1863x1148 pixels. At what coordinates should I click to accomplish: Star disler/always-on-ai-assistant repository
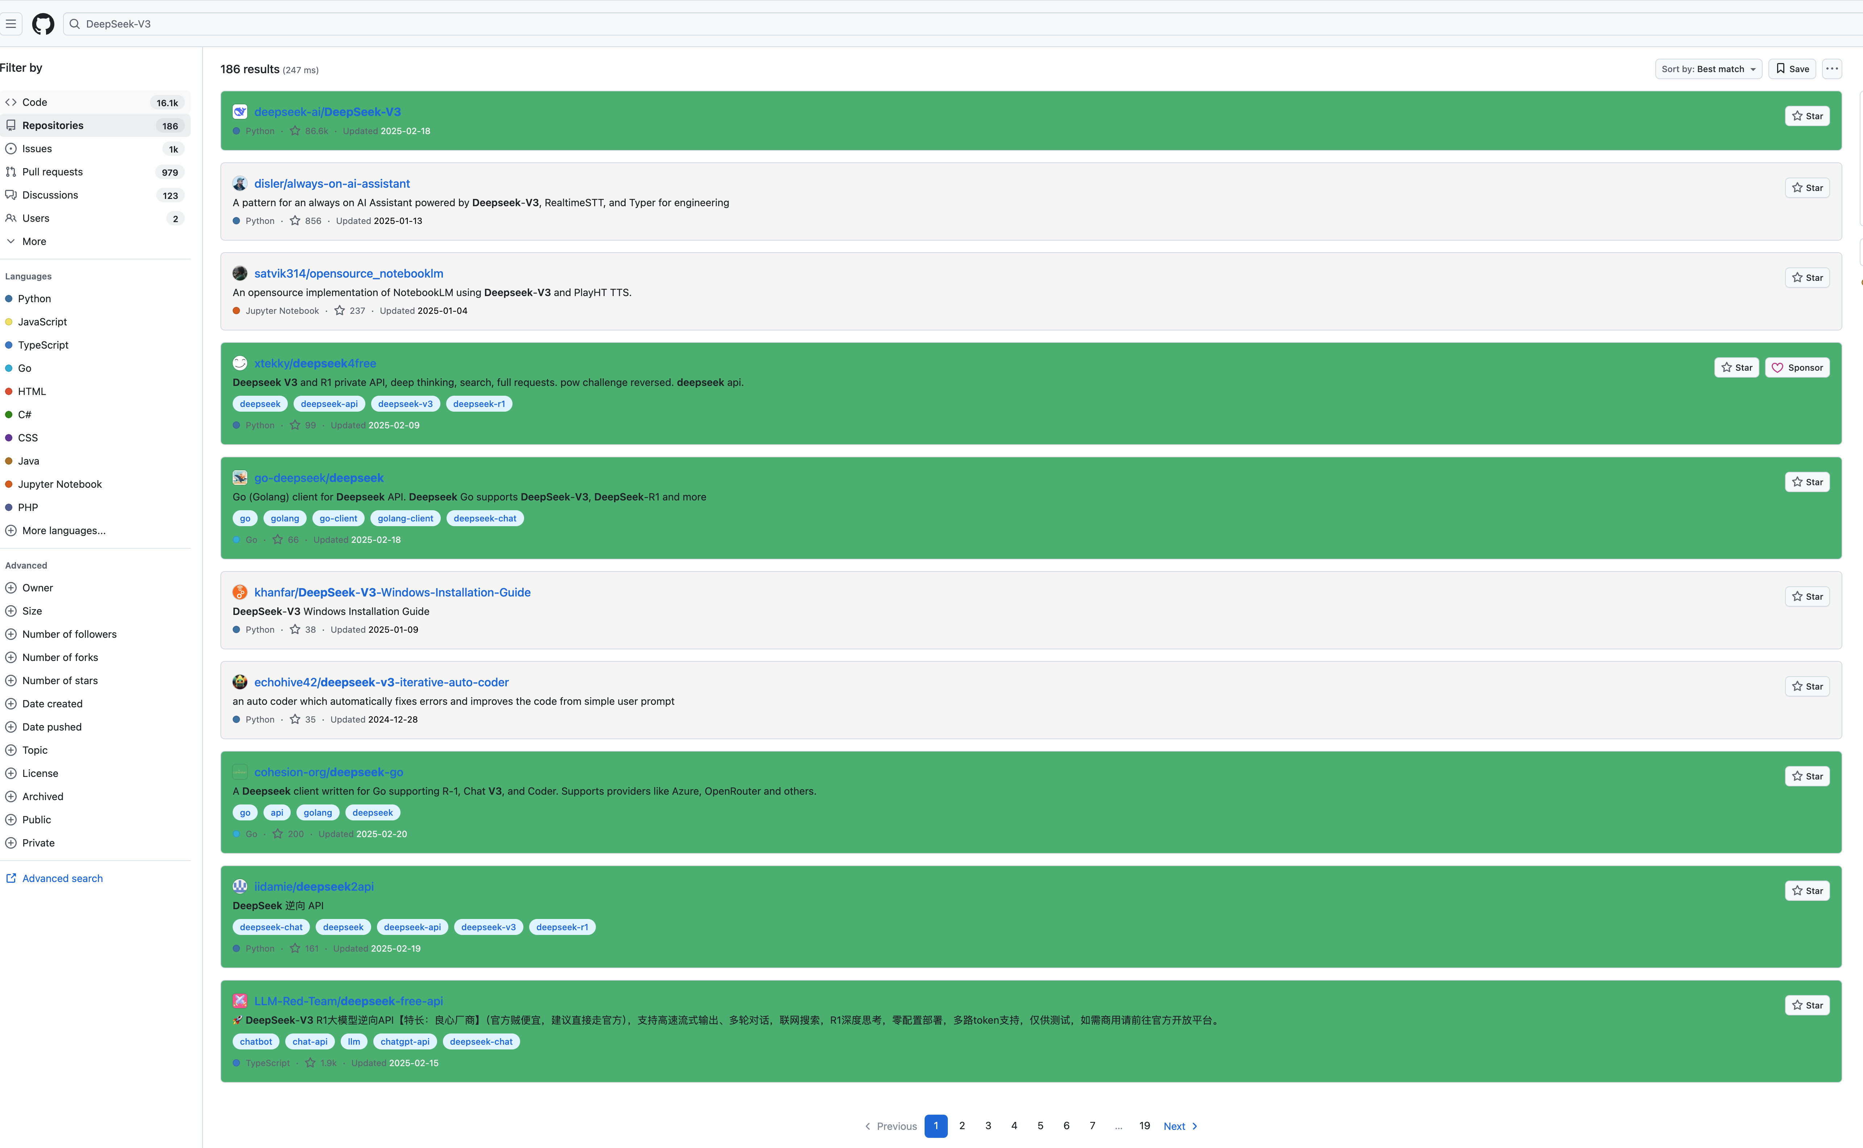pos(1807,188)
